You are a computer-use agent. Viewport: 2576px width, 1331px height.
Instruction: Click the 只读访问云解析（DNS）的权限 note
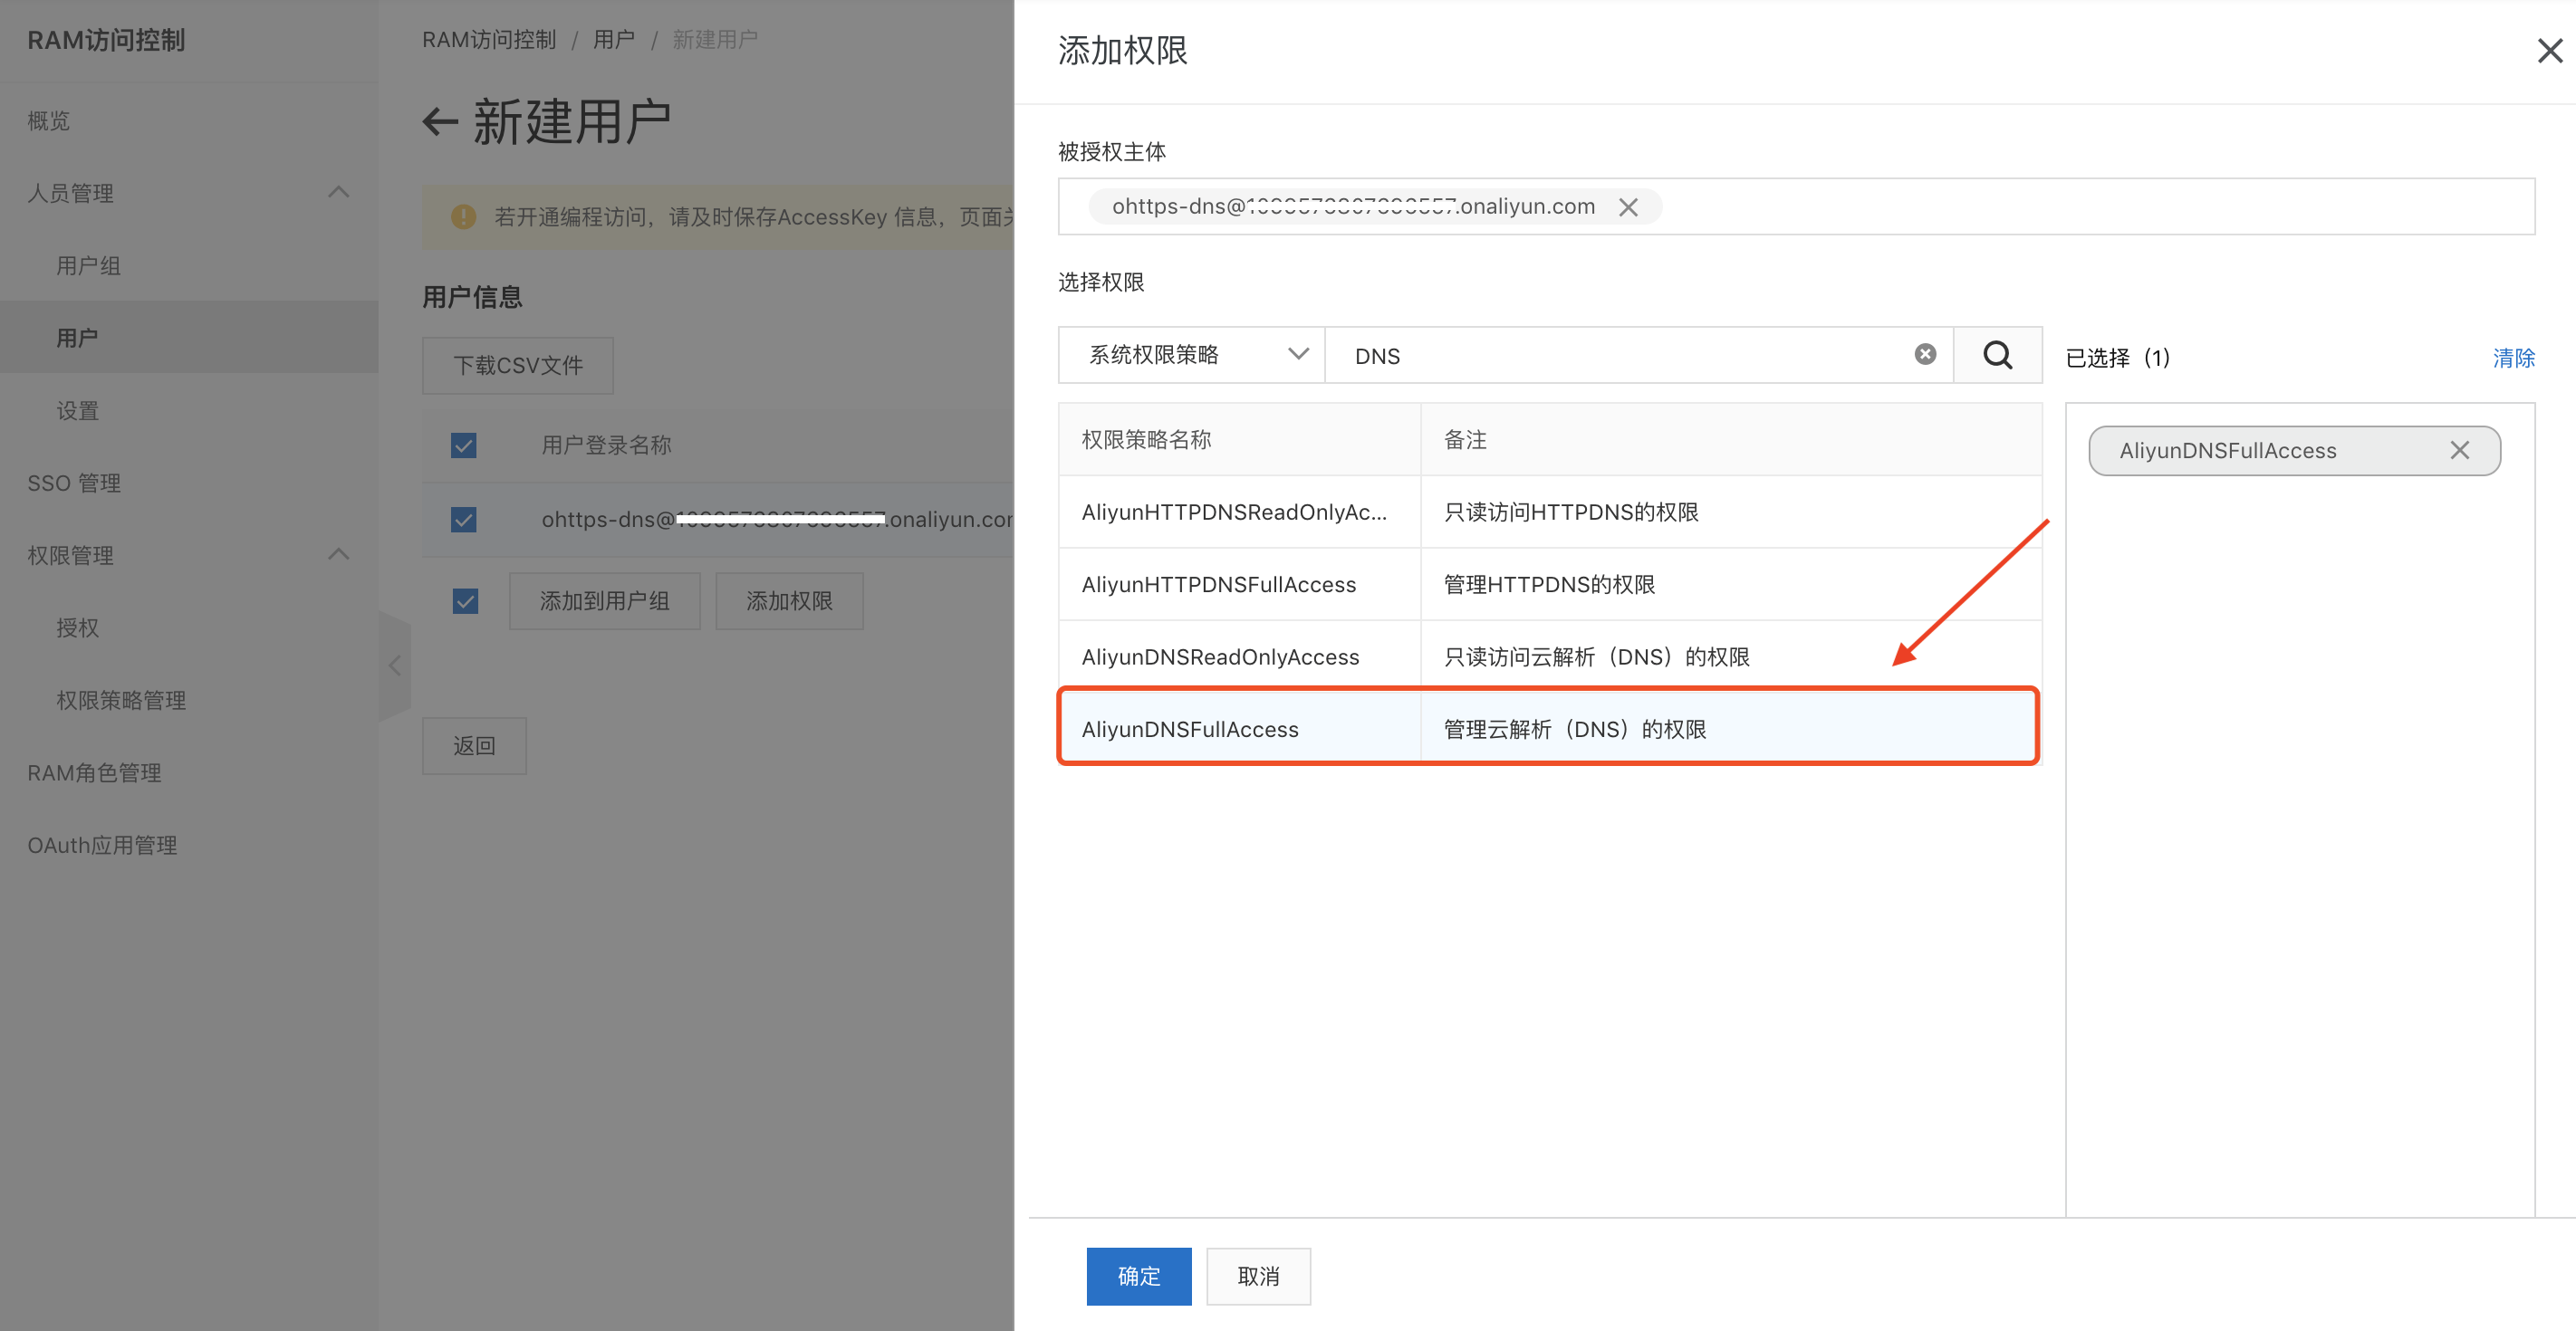pos(1596,657)
